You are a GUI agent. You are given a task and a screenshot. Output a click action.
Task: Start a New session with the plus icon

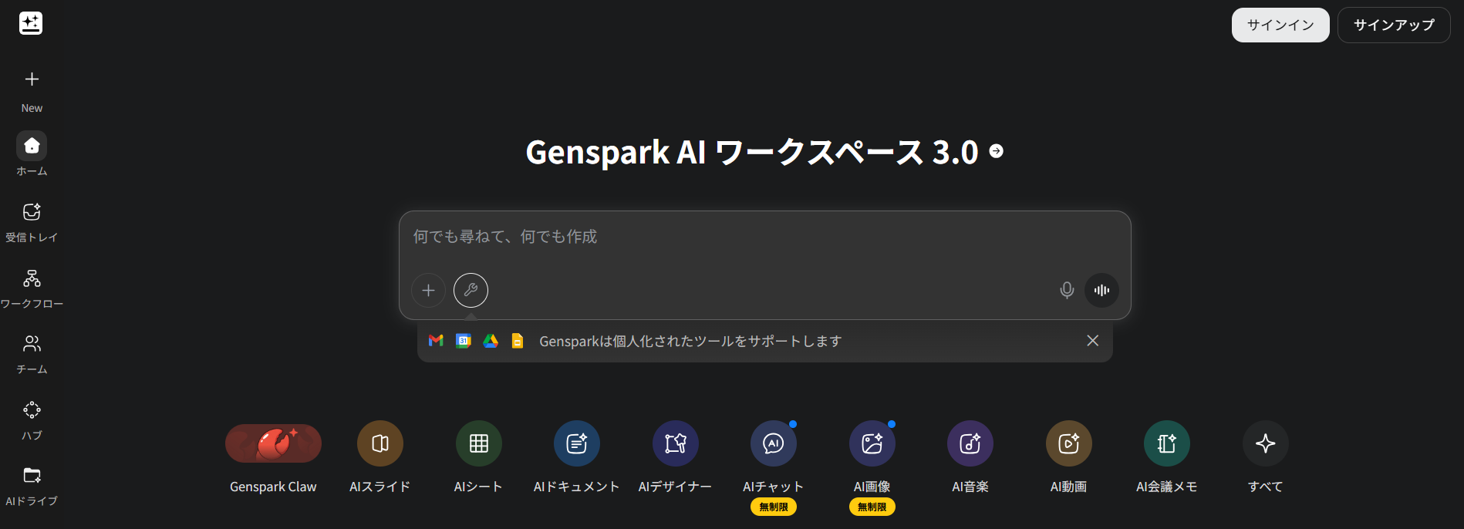coord(32,79)
